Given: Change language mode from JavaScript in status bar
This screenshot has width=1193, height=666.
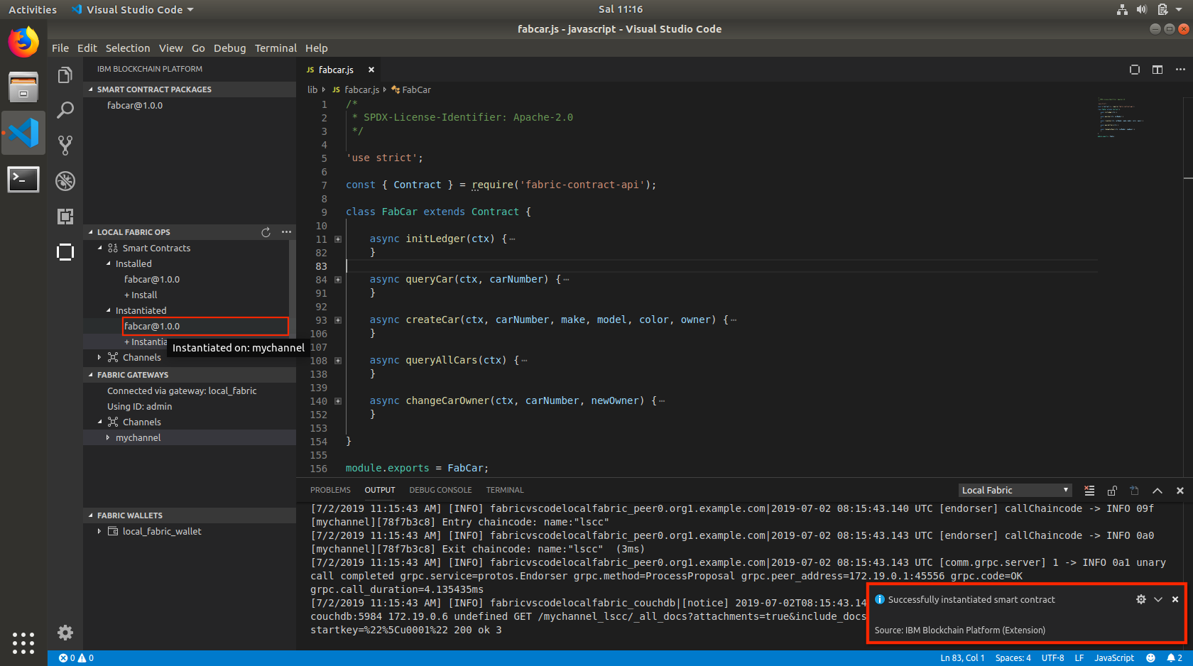Looking at the screenshot, I should 1114,658.
